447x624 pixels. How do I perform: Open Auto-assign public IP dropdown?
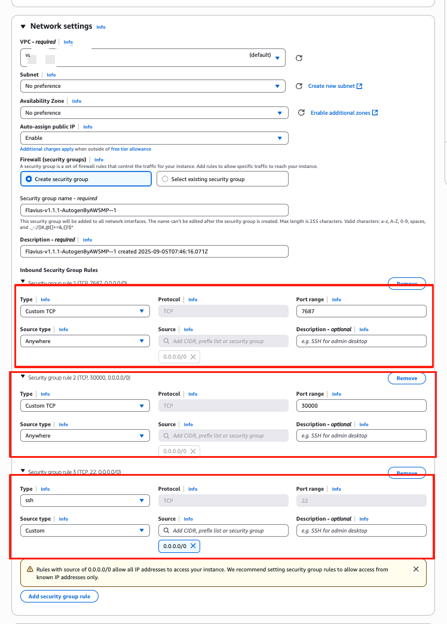click(154, 138)
